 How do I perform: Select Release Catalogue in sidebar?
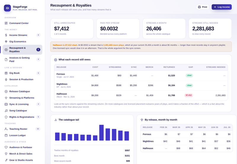[23, 91]
